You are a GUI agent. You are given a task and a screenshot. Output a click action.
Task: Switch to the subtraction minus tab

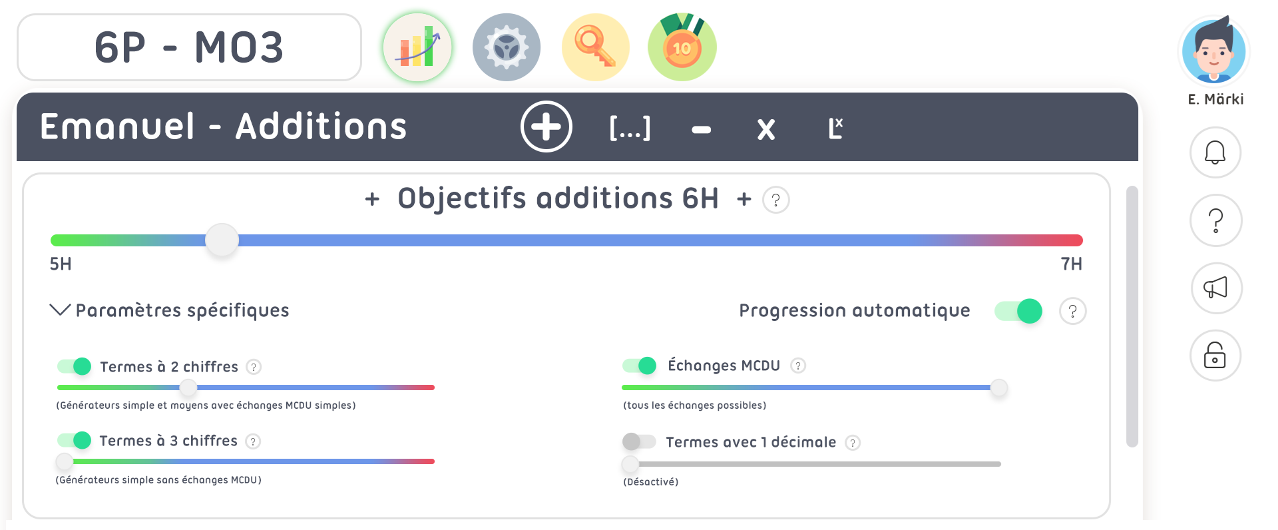[x=701, y=129]
